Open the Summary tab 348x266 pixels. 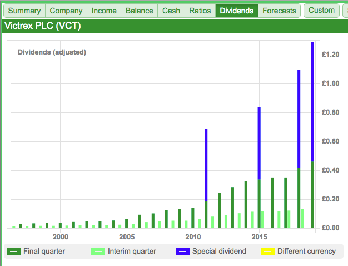click(24, 11)
